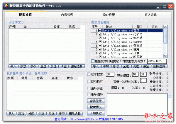Click 反选 under 搜索页面链接 list

pyautogui.click(x=136, y=66)
